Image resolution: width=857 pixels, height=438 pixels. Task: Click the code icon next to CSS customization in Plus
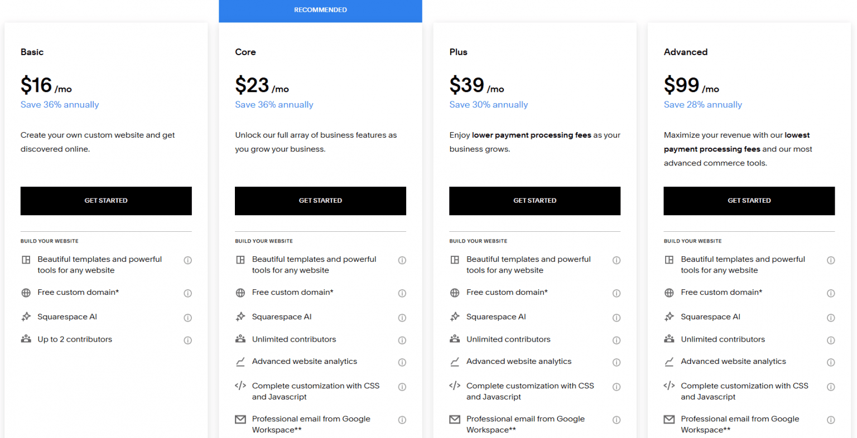click(x=455, y=385)
